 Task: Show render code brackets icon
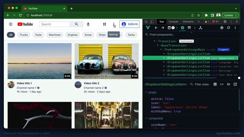[x=222, y=84]
